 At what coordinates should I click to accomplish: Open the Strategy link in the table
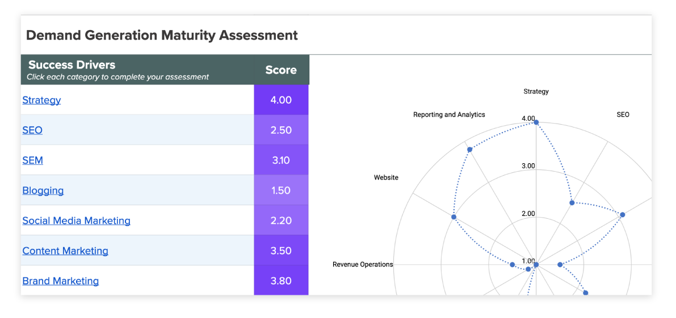coord(41,100)
